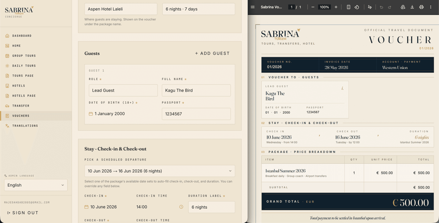Edit the Duration Label field
Screen dimensions: 439x223
[x=212, y=207]
